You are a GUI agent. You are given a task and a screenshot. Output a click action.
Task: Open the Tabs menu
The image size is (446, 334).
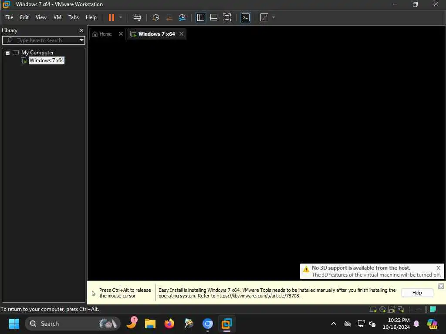[x=73, y=17]
